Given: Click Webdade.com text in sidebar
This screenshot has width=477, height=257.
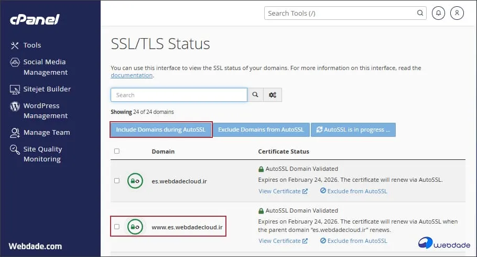Looking at the screenshot, I should click(x=35, y=246).
